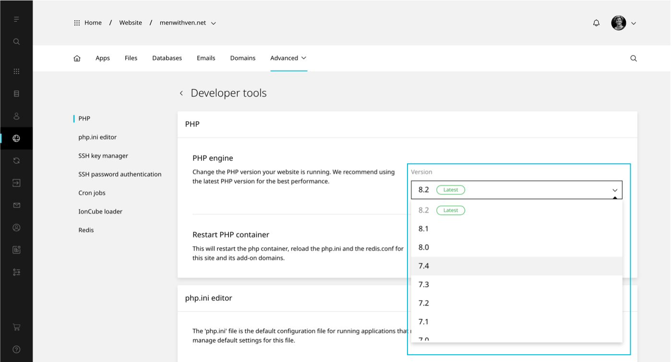This screenshot has width=672, height=362.
Task: Go to Cron jobs in the side menu
Action: coord(92,193)
